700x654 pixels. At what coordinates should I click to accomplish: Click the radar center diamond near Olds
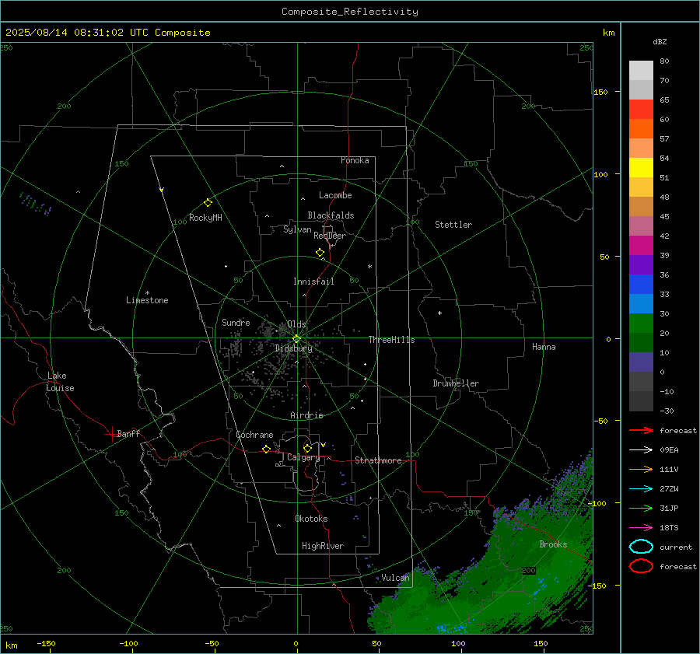click(x=297, y=338)
